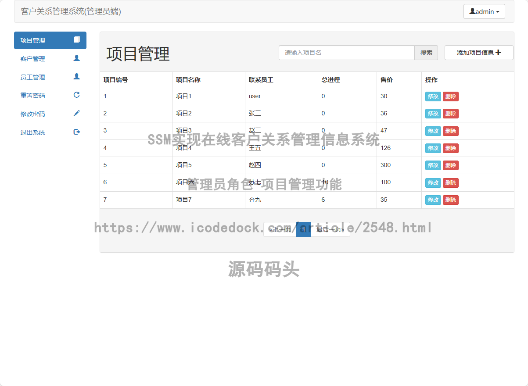
Task: Click the logout icon beside 退出系统
Action: pyautogui.click(x=77, y=132)
